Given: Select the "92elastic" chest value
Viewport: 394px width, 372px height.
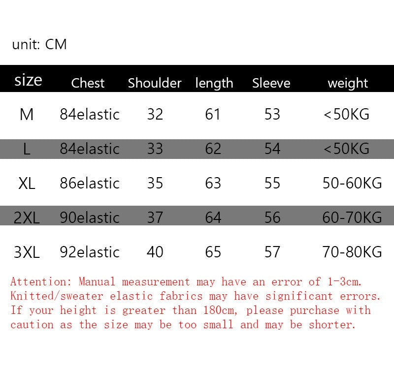Looking at the screenshot, I should [90, 252].
